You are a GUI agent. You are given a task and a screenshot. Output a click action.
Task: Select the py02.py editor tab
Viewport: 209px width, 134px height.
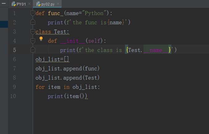click(47, 4)
